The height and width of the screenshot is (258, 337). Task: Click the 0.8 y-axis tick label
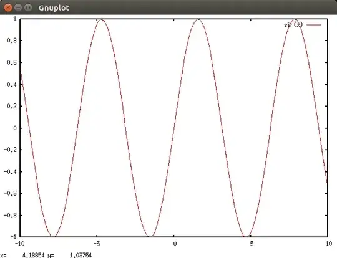pos(12,41)
